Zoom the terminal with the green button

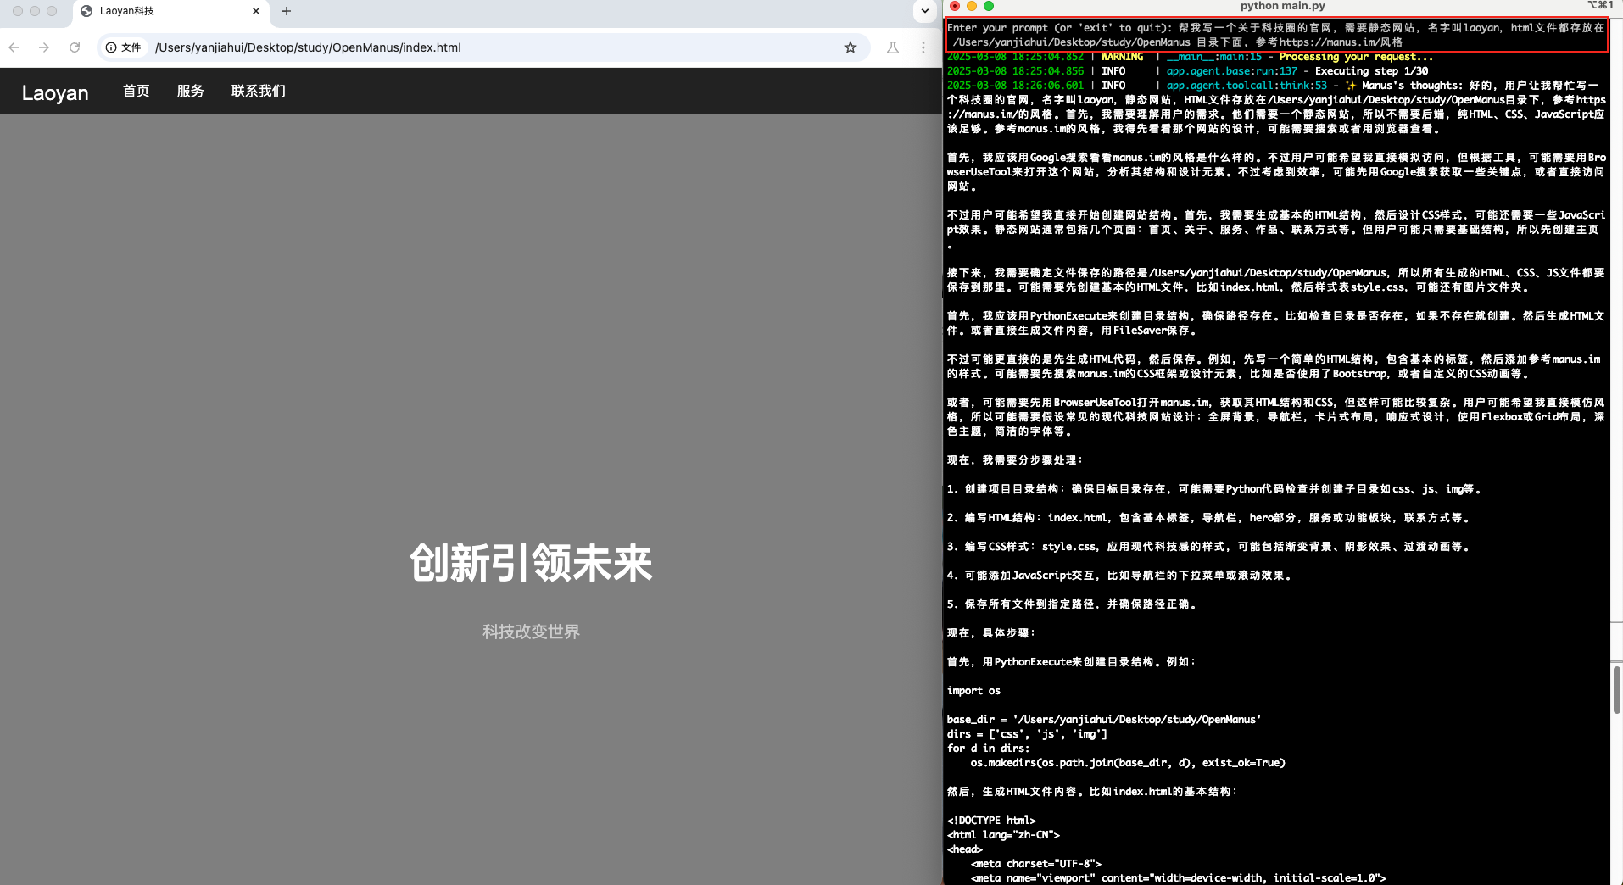coord(989,6)
